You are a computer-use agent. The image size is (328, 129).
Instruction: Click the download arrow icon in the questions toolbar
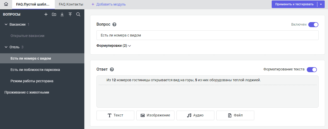pos(62,15)
